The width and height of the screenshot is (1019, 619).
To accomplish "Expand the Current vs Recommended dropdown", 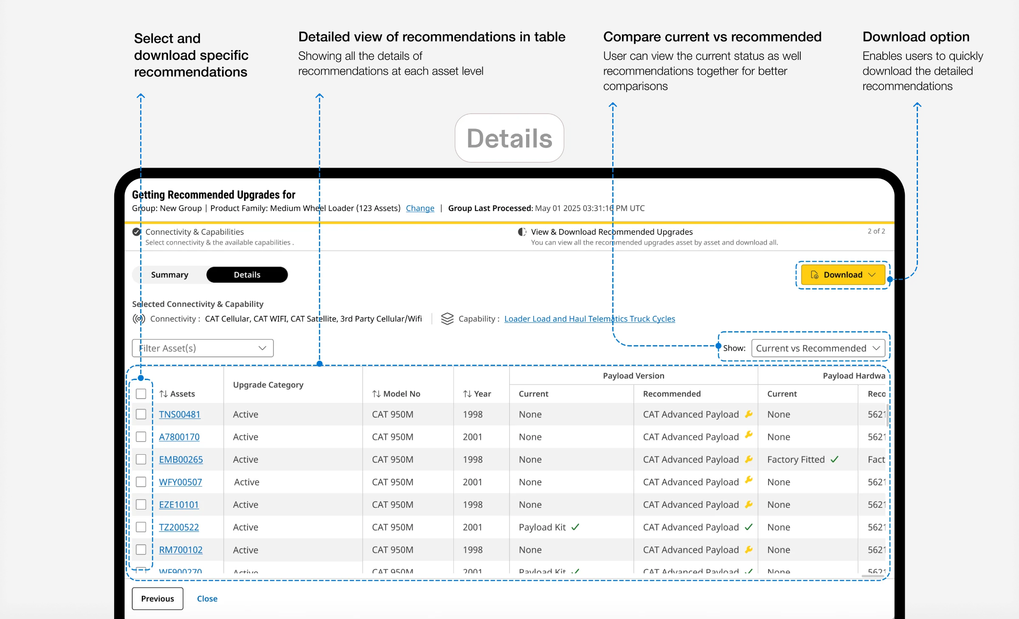I will point(818,348).
